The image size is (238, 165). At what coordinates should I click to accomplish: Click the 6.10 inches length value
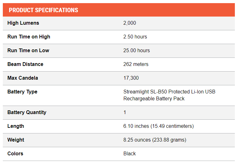click(158, 126)
